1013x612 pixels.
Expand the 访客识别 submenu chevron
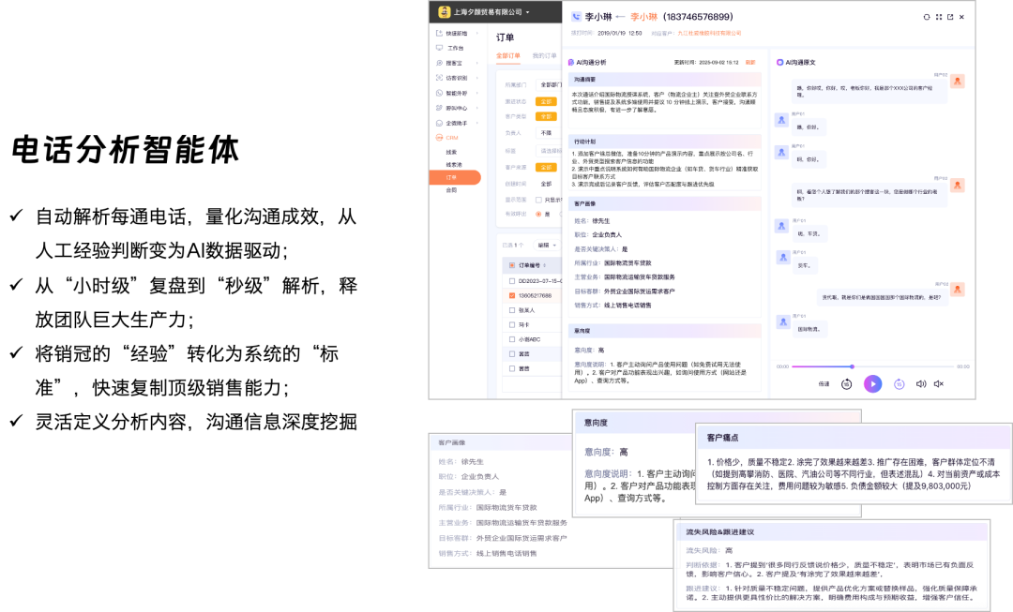click(477, 78)
